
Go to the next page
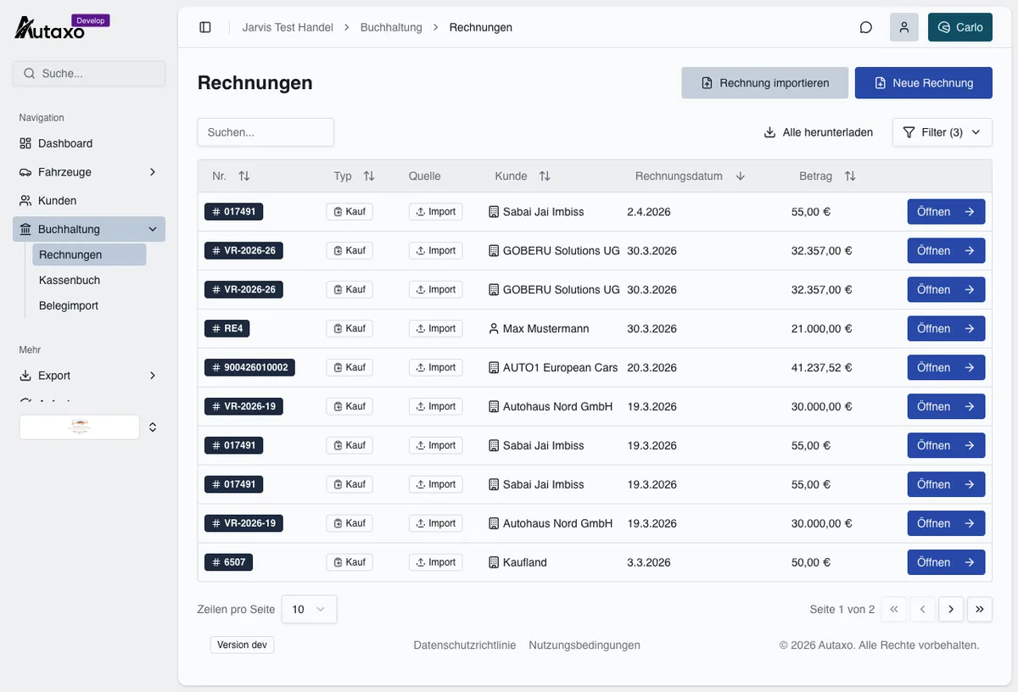tap(951, 609)
